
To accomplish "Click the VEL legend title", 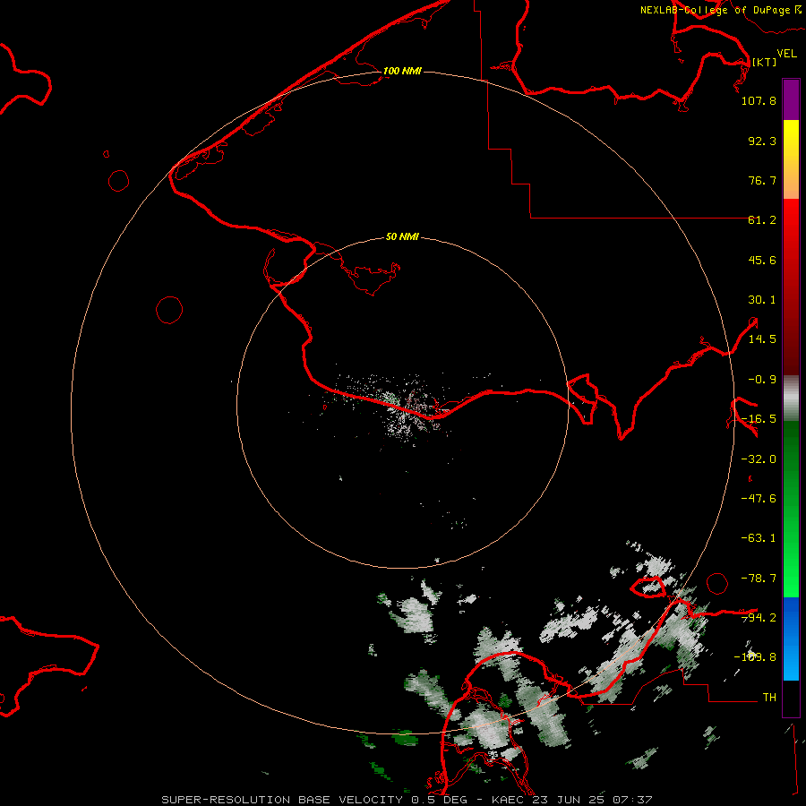I will pos(787,54).
